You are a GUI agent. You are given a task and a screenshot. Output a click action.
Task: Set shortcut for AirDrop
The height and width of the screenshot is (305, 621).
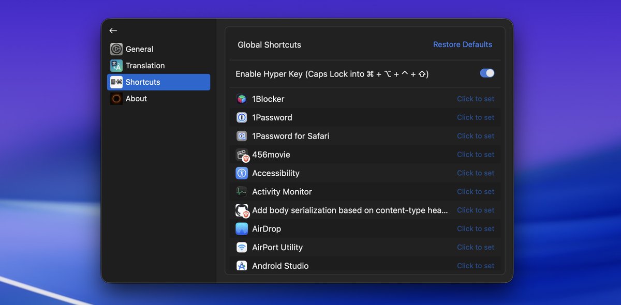click(476, 229)
